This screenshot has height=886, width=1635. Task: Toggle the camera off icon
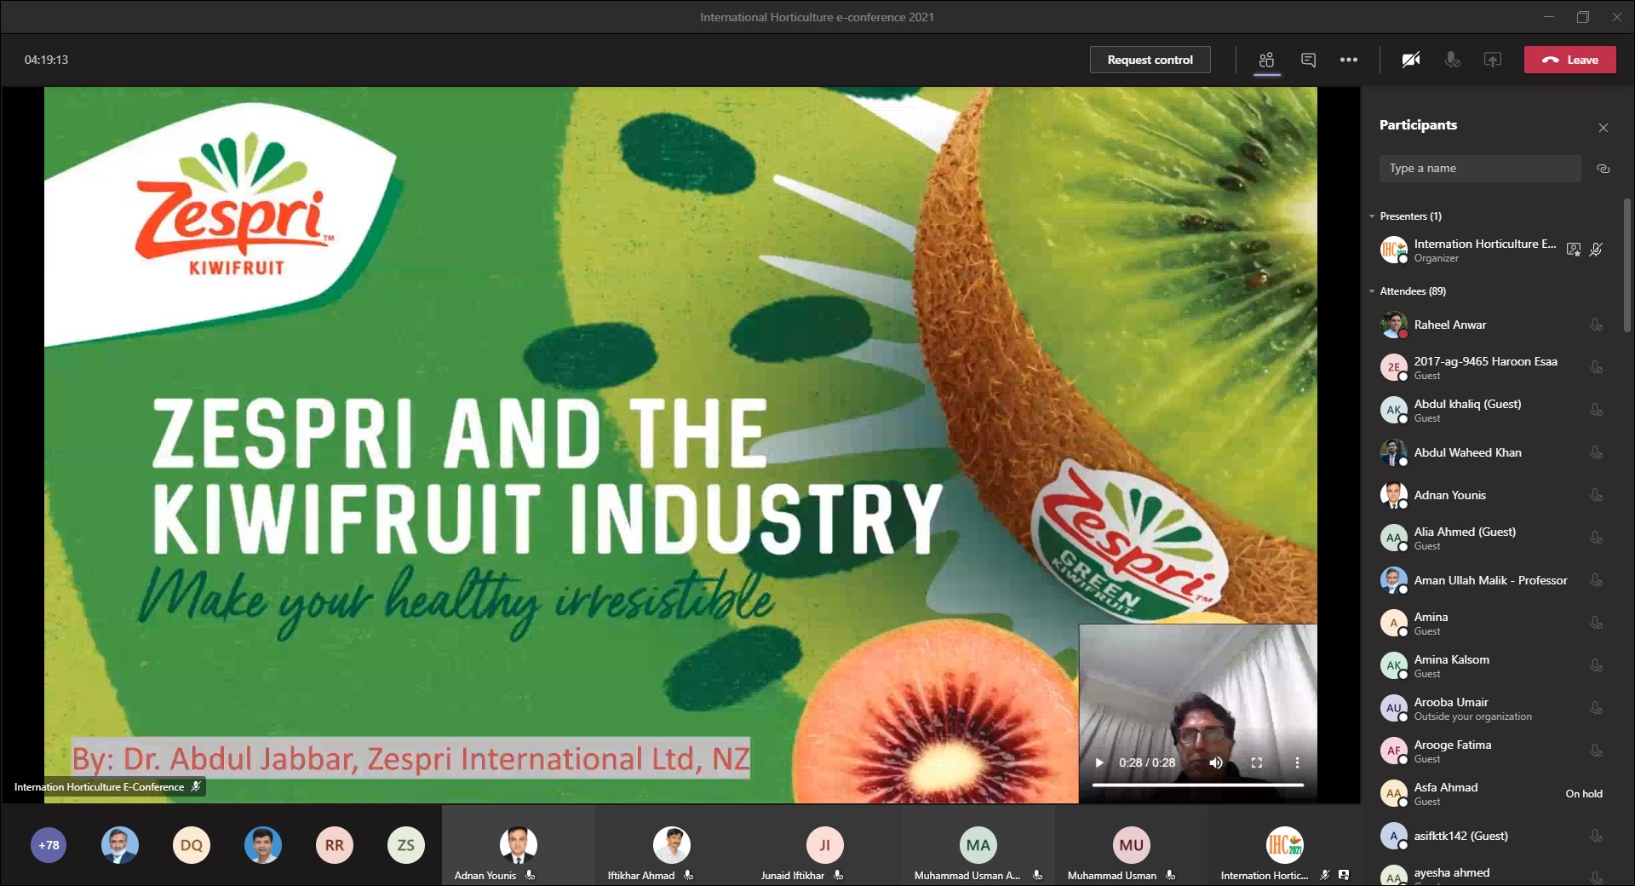pyautogui.click(x=1411, y=60)
